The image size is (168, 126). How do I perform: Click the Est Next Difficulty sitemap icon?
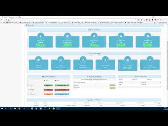point(128,59)
